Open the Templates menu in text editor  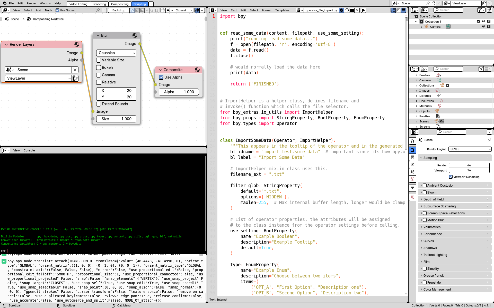click(x=282, y=10)
